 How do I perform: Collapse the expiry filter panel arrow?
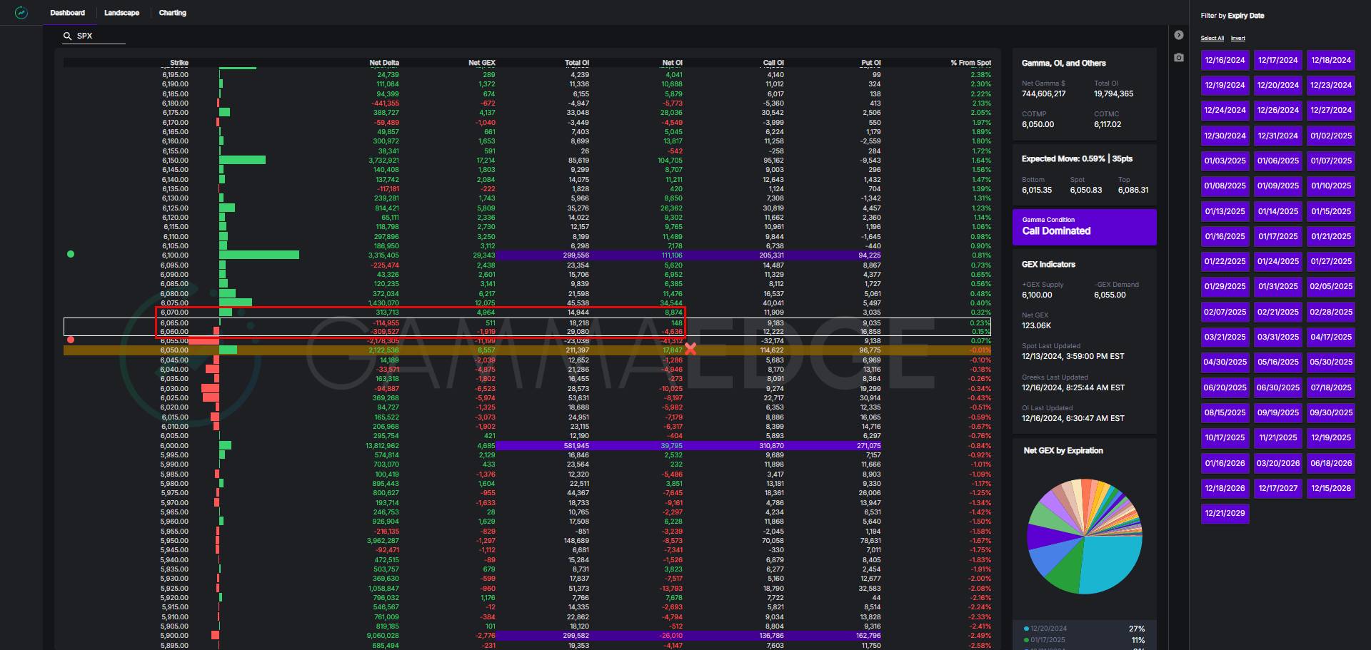(1178, 35)
